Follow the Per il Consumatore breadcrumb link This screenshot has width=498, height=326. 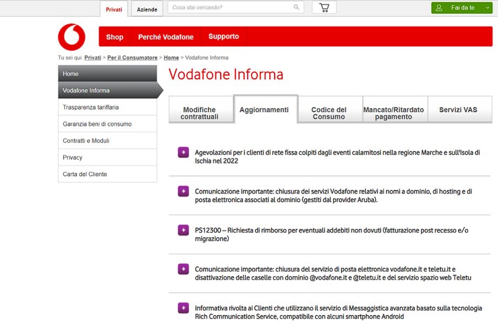(132, 57)
